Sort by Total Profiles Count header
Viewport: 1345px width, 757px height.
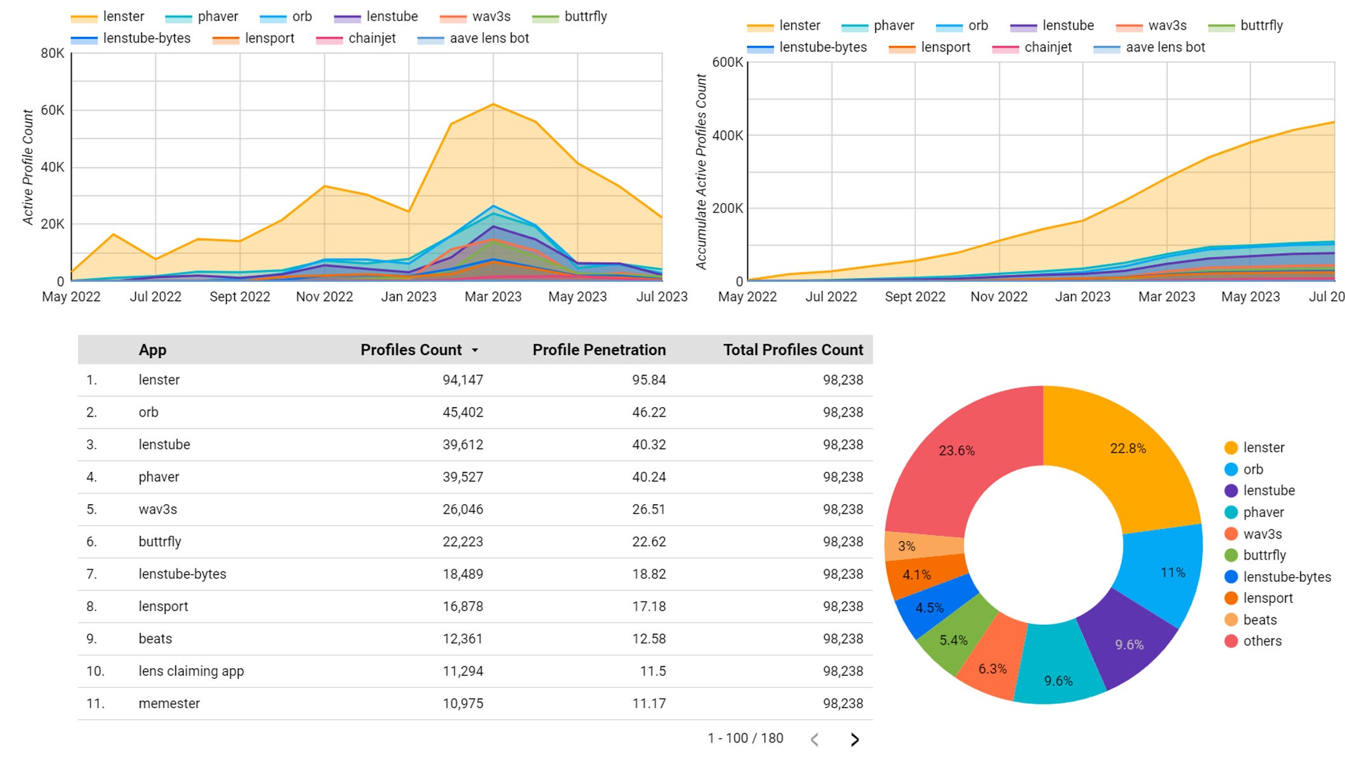(793, 350)
